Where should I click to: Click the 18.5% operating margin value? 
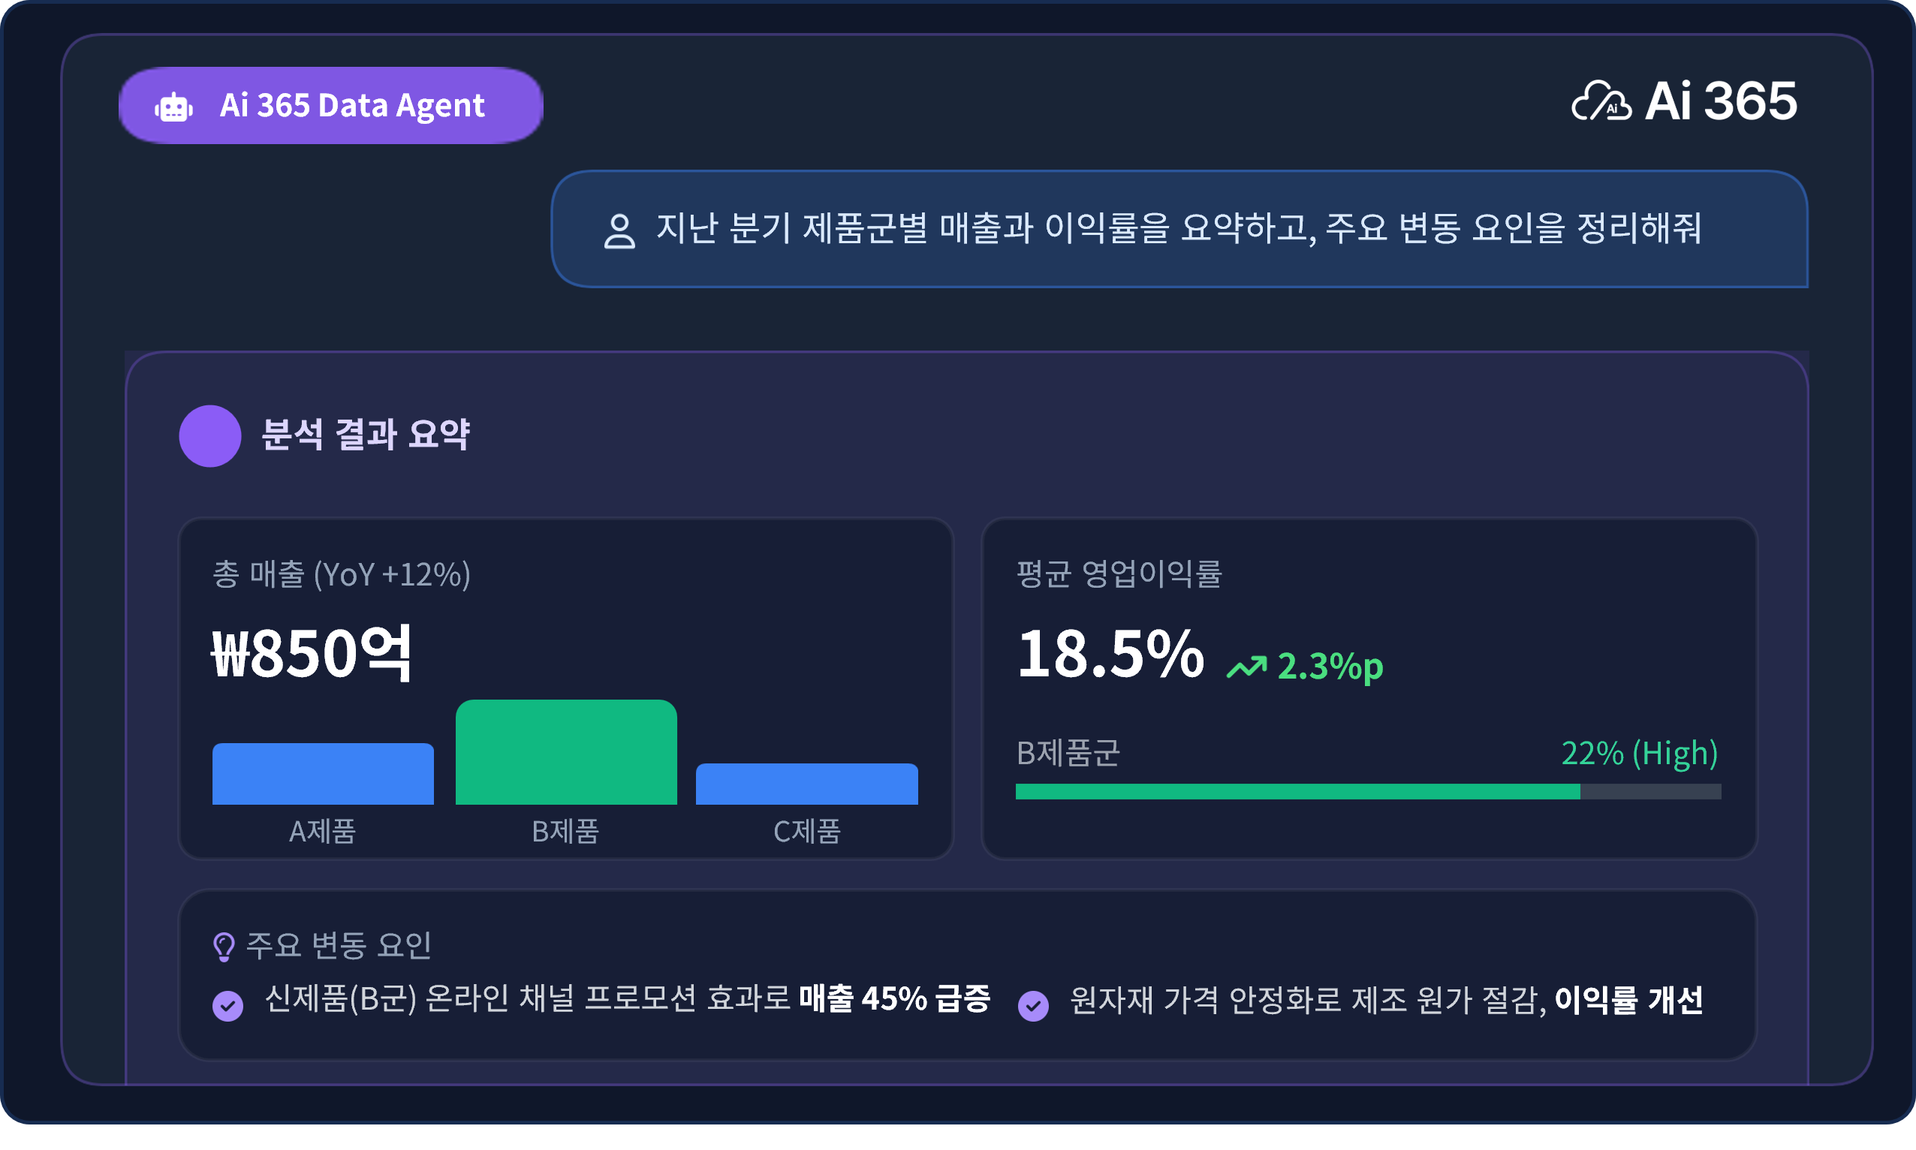1110,653
